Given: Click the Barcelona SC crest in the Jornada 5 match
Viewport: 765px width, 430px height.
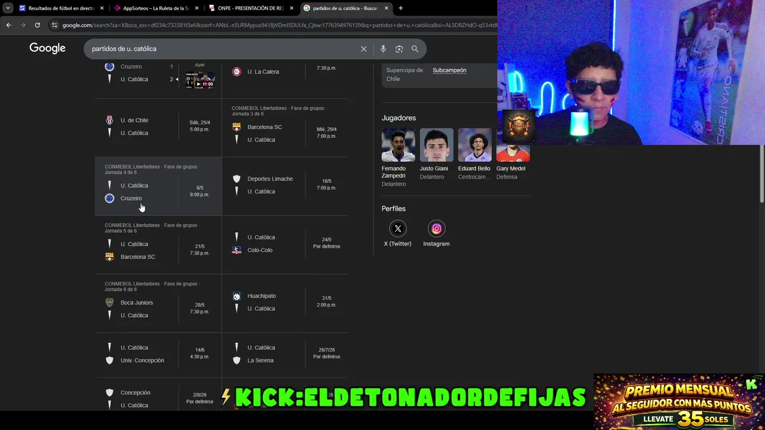Looking at the screenshot, I should pos(109,257).
